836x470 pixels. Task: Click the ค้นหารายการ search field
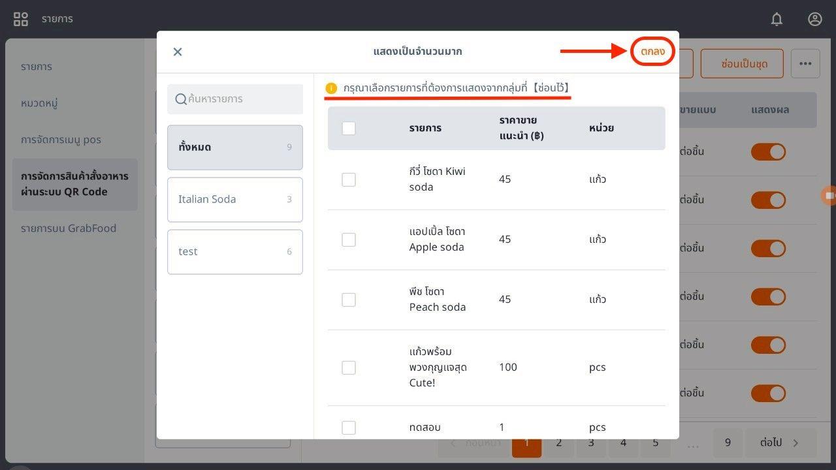pyautogui.click(x=242, y=99)
